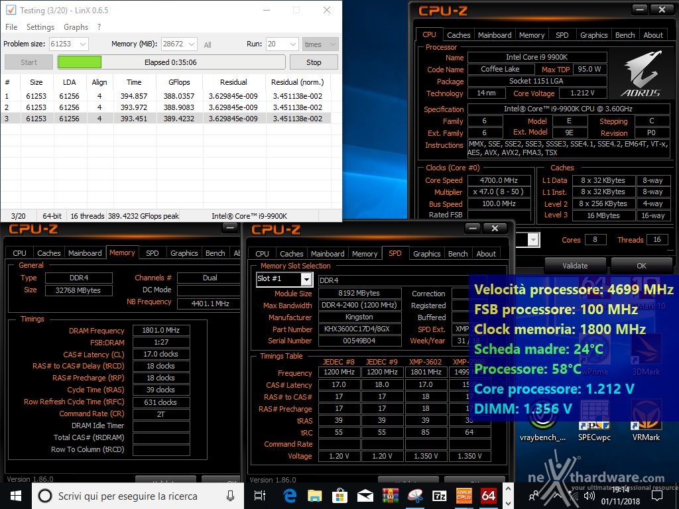Click the LinX window title icon
This screenshot has width=679, height=509.
tap(11, 10)
